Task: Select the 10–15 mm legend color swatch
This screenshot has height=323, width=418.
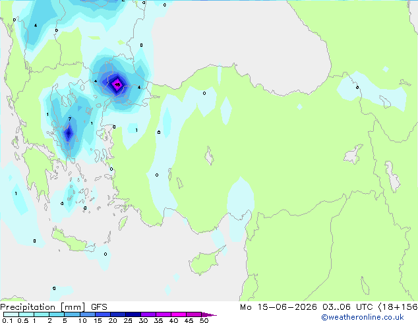Action: [87, 314]
